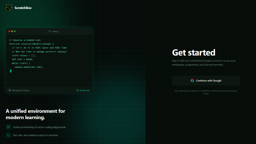Click the Google G logo icon

coord(192,80)
